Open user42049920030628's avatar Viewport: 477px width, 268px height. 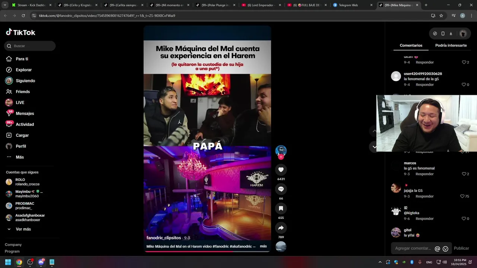[x=396, y=76]
